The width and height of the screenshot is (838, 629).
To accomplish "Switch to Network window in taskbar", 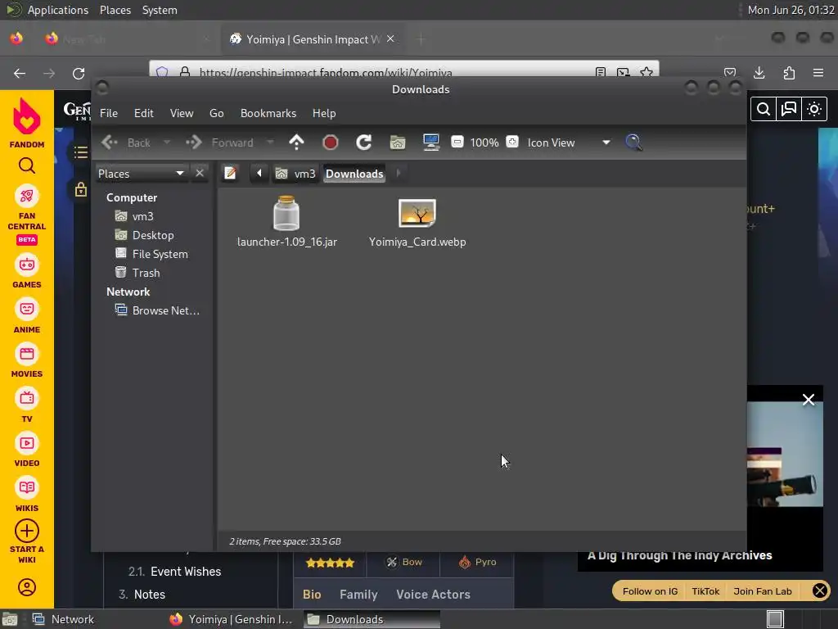I will coord(63,619).
